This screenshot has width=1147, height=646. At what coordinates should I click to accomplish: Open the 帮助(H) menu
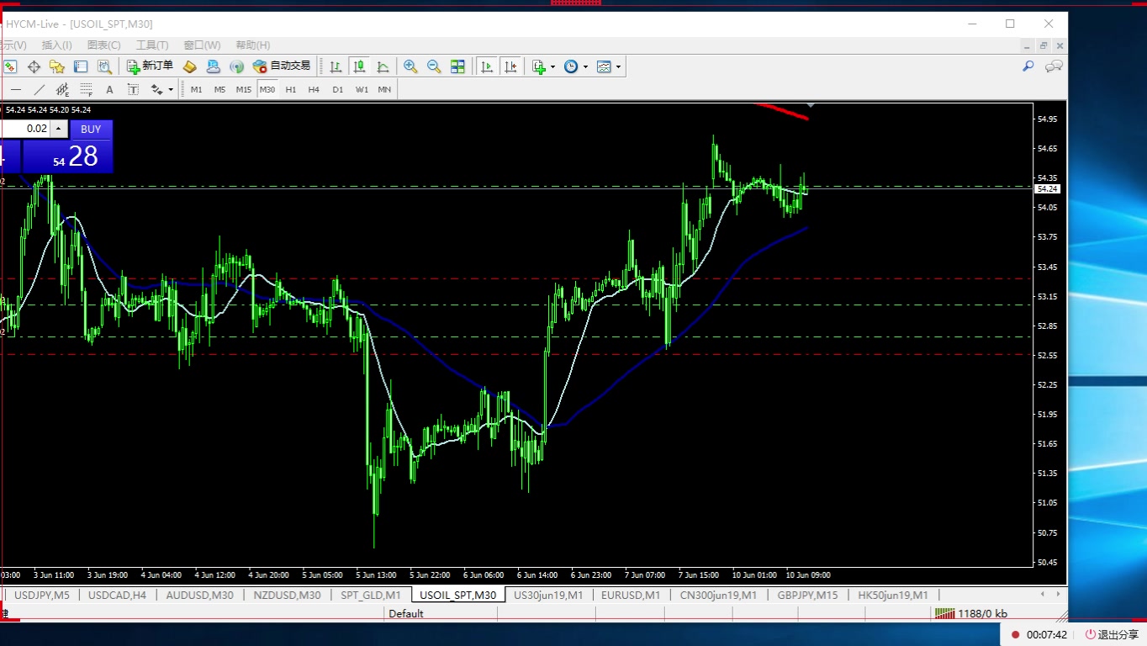[253, 45]
